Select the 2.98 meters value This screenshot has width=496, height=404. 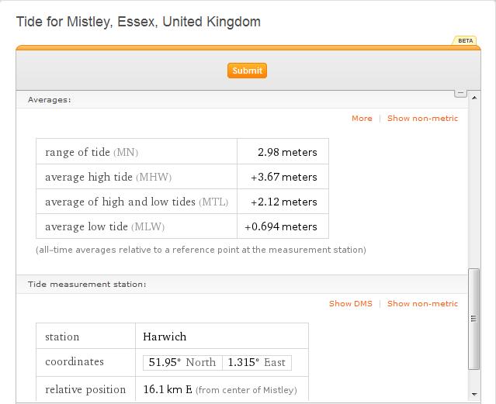click(x=286, y=152)
